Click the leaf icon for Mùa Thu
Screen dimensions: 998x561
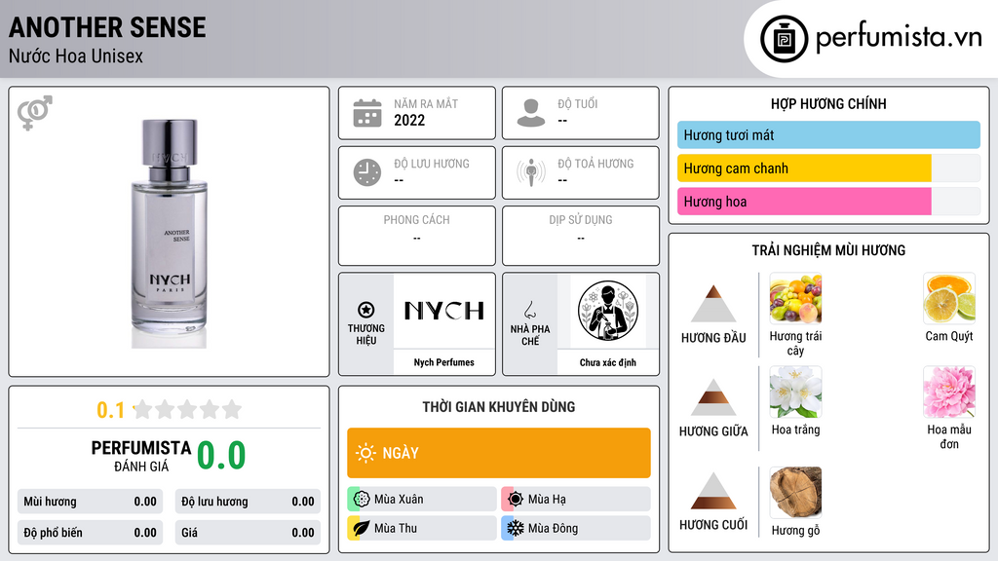point(362,528)
